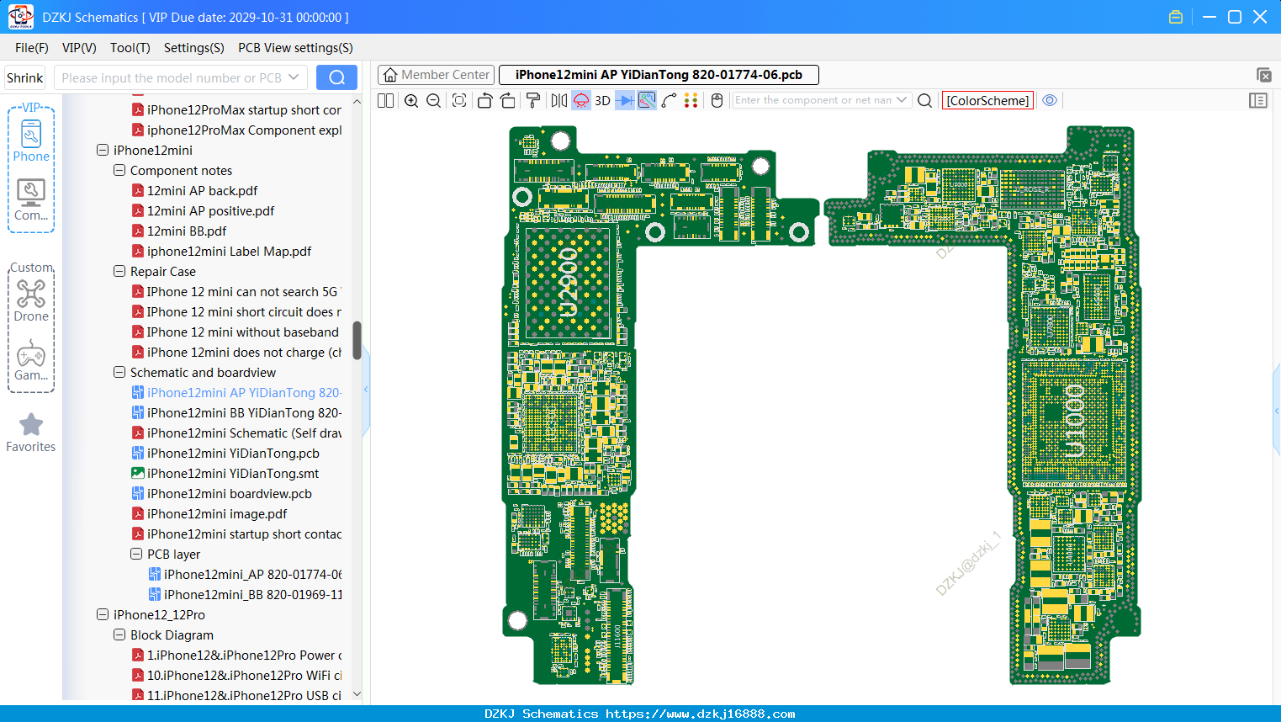
Task: Open the ColorScheme picker
Action: click(987, 100)
